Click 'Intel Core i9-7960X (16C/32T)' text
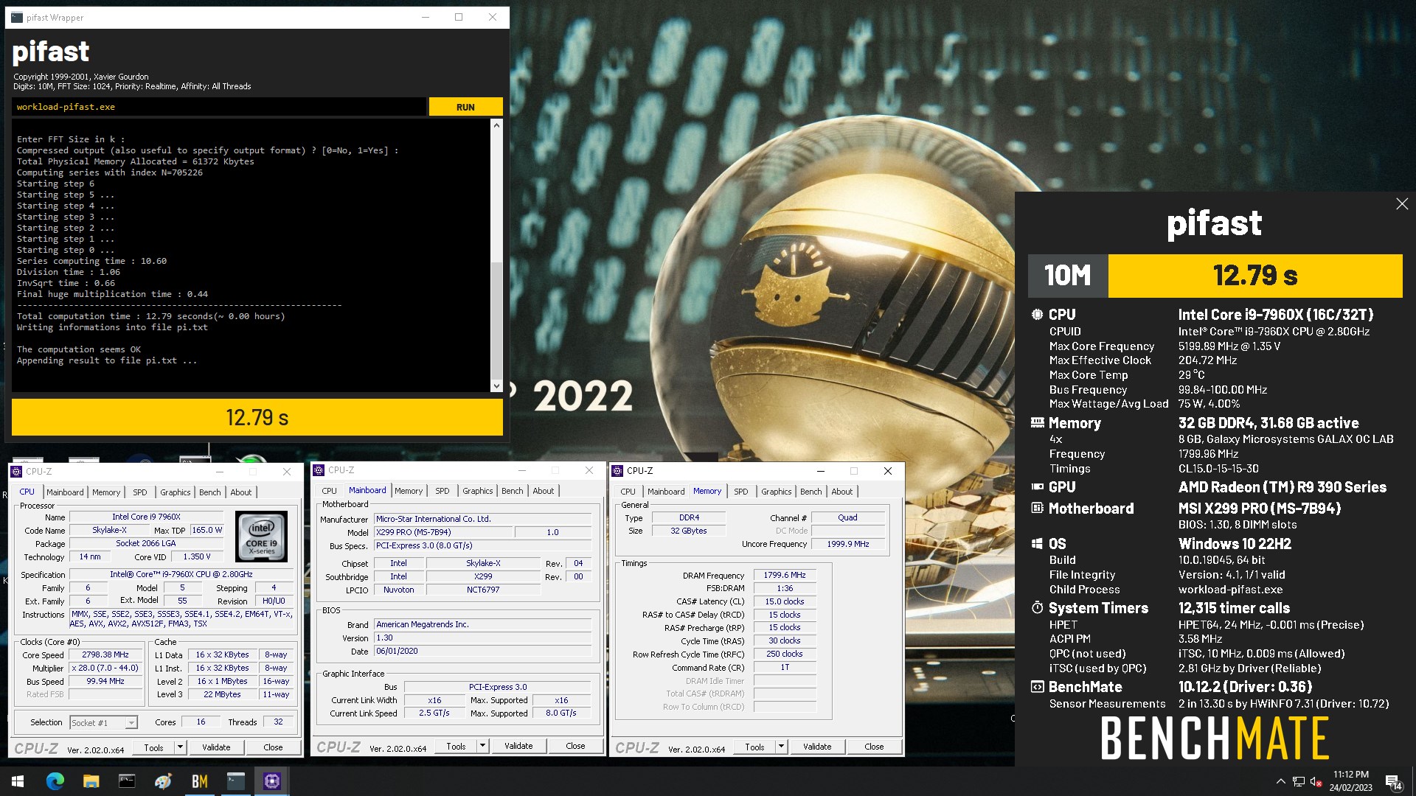This screenshot has height=796, width=1416. 1276,315
